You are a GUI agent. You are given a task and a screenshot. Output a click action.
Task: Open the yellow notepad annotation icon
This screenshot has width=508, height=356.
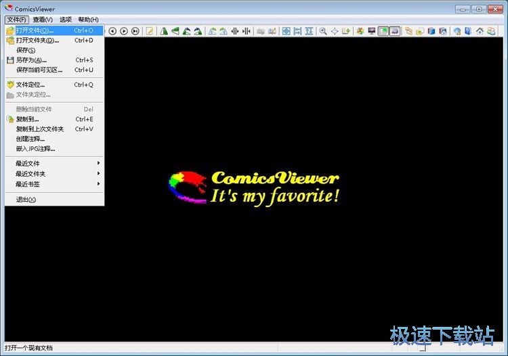coord(150,31)
